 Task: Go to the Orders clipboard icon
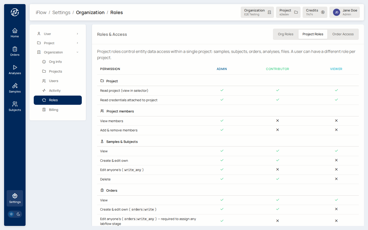[15, 51]
